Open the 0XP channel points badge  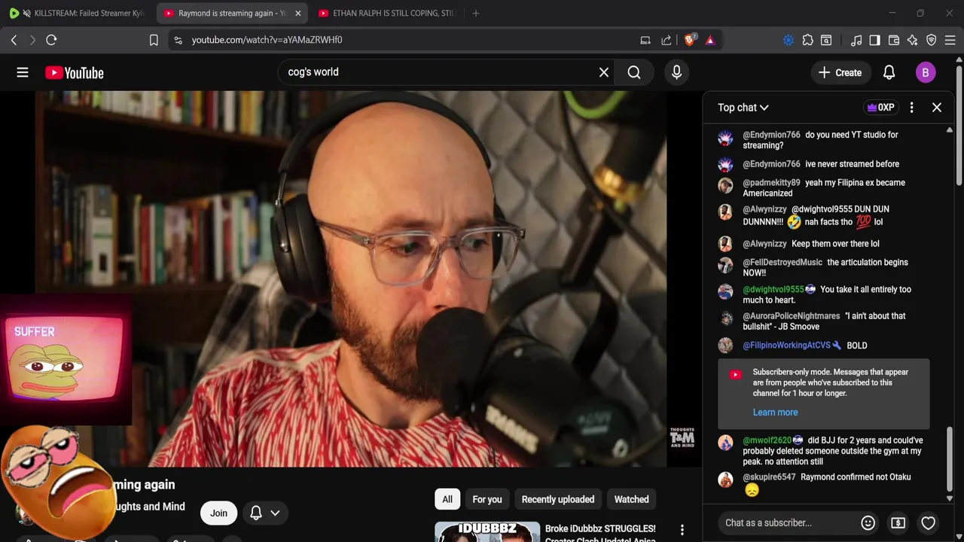pos(880,108)
